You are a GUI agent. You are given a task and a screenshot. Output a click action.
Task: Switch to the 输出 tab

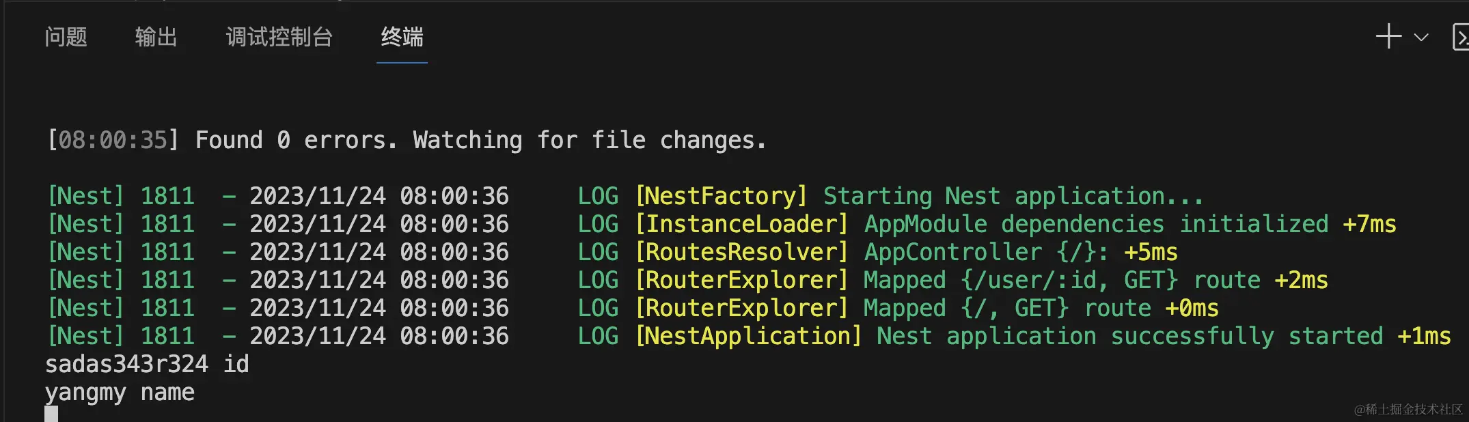coord(156,37)
